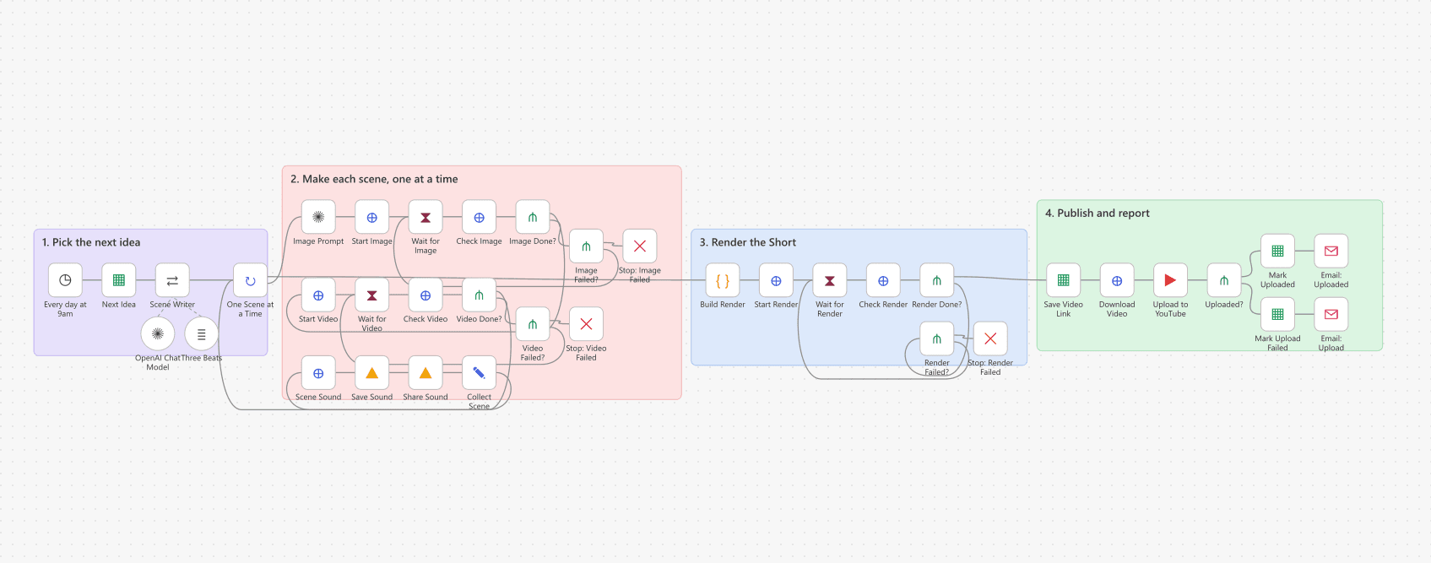
Task: Select the Scene Writer node
Action: pyautogui.click(x=172, y=280)
